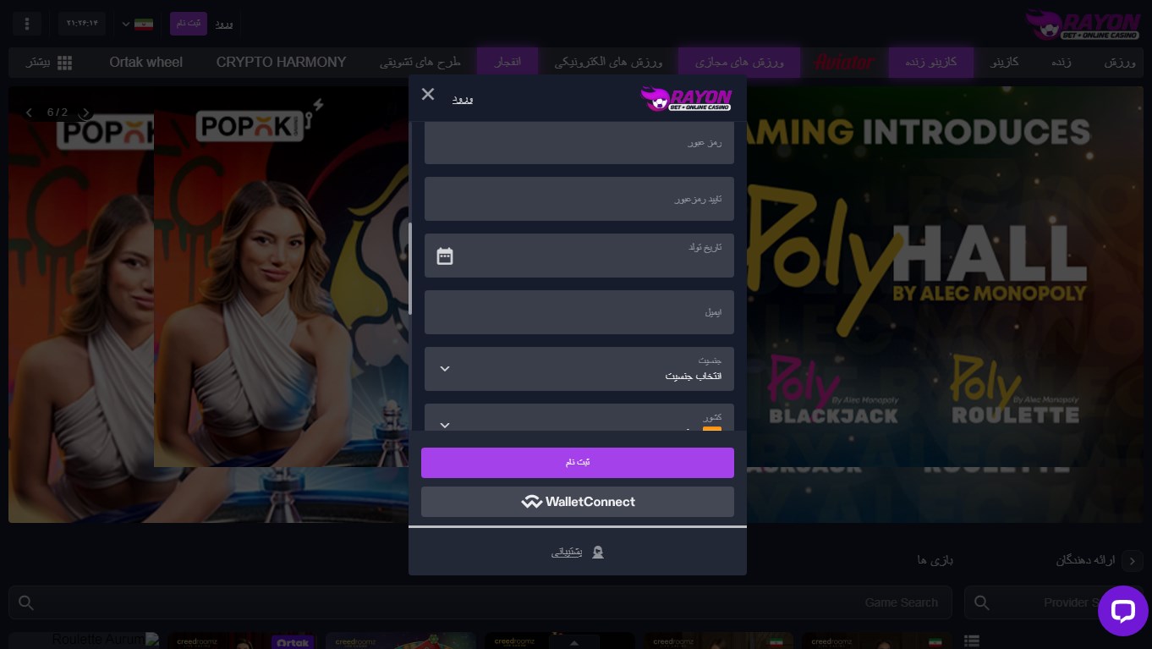
Task: Click the ورود link in the page header
Action: coord(223,24)
